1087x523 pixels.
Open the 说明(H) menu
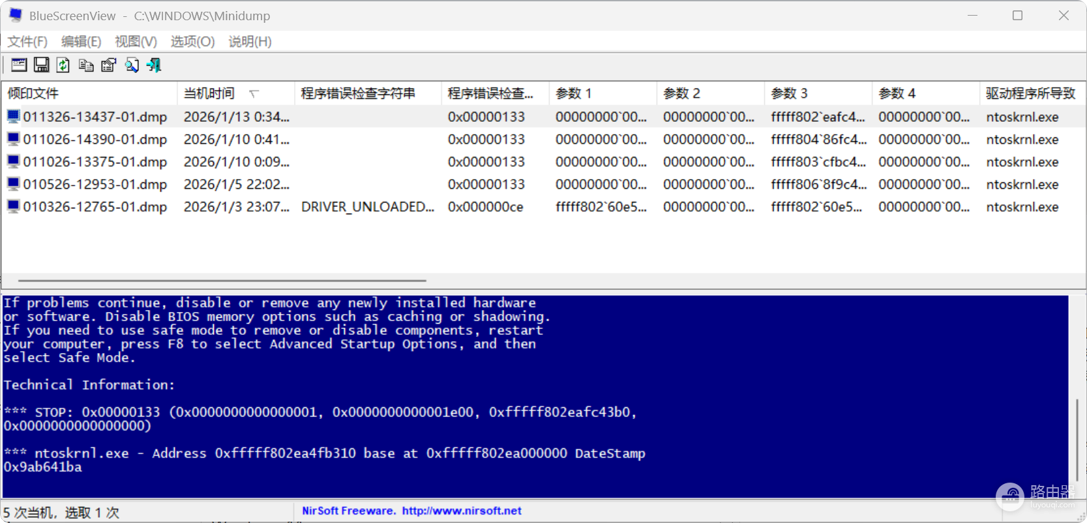(250, 42)
